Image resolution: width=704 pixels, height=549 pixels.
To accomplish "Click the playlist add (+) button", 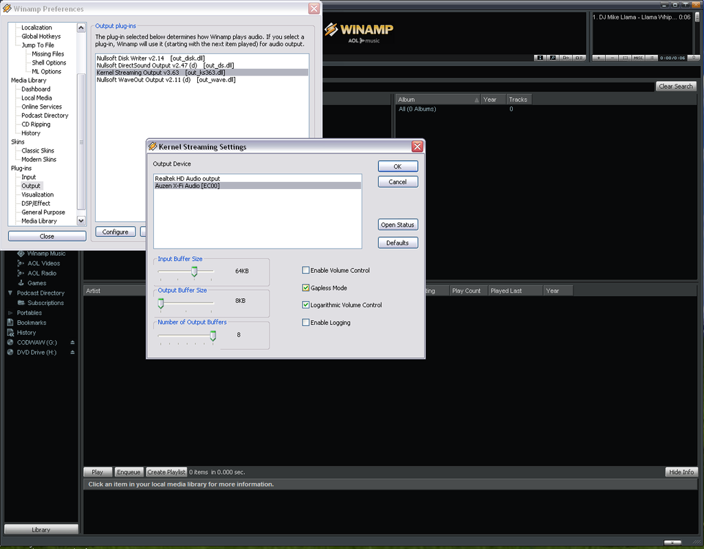I will (x=598, y=58).
